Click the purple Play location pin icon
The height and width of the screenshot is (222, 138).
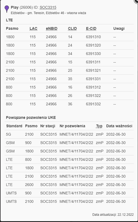(7, 9)
